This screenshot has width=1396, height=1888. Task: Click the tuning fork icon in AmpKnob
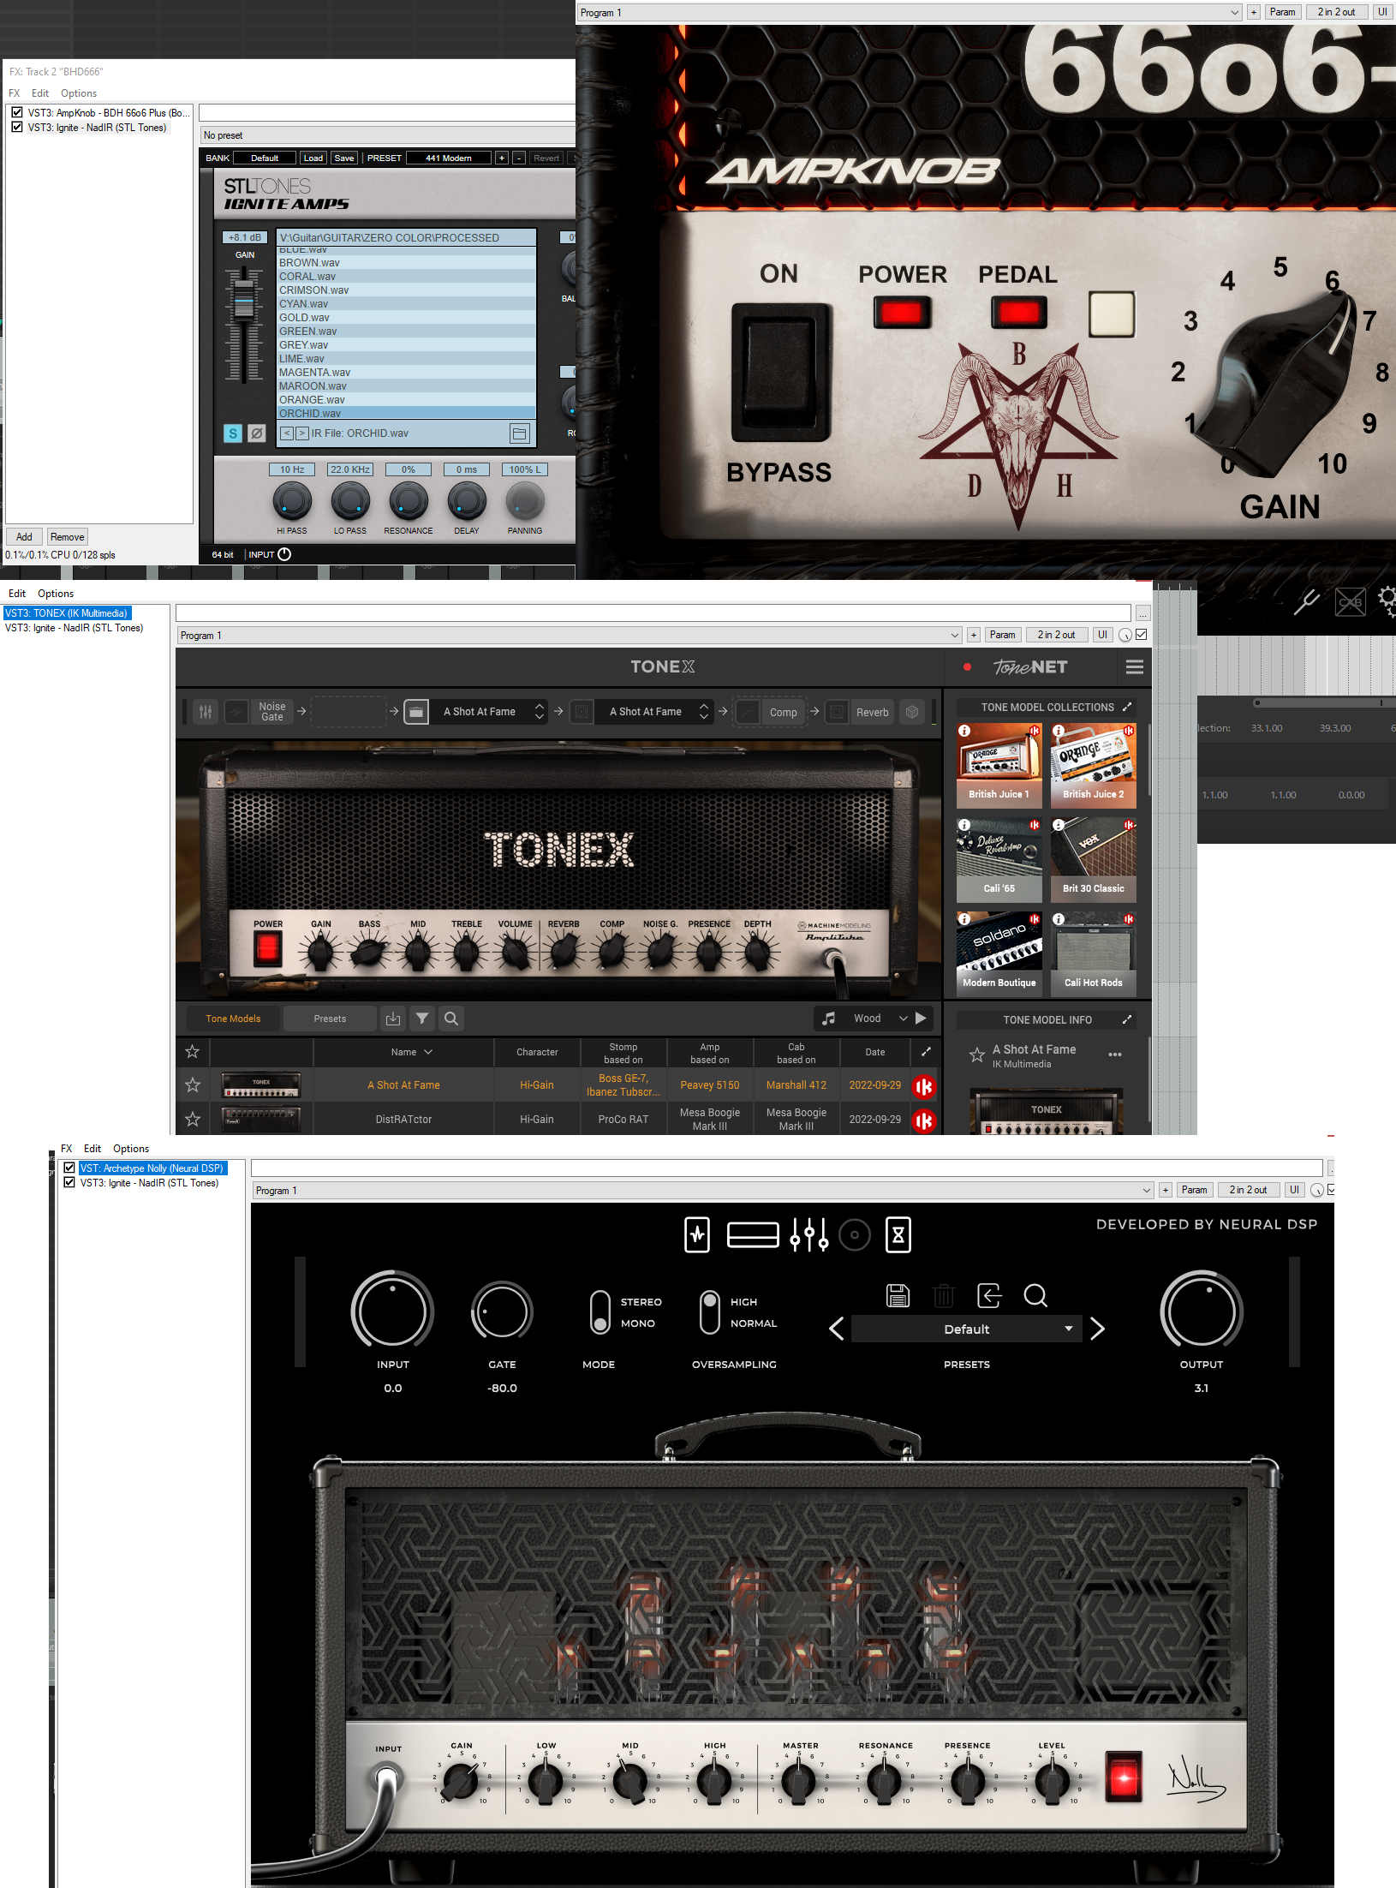point(1307,602)
